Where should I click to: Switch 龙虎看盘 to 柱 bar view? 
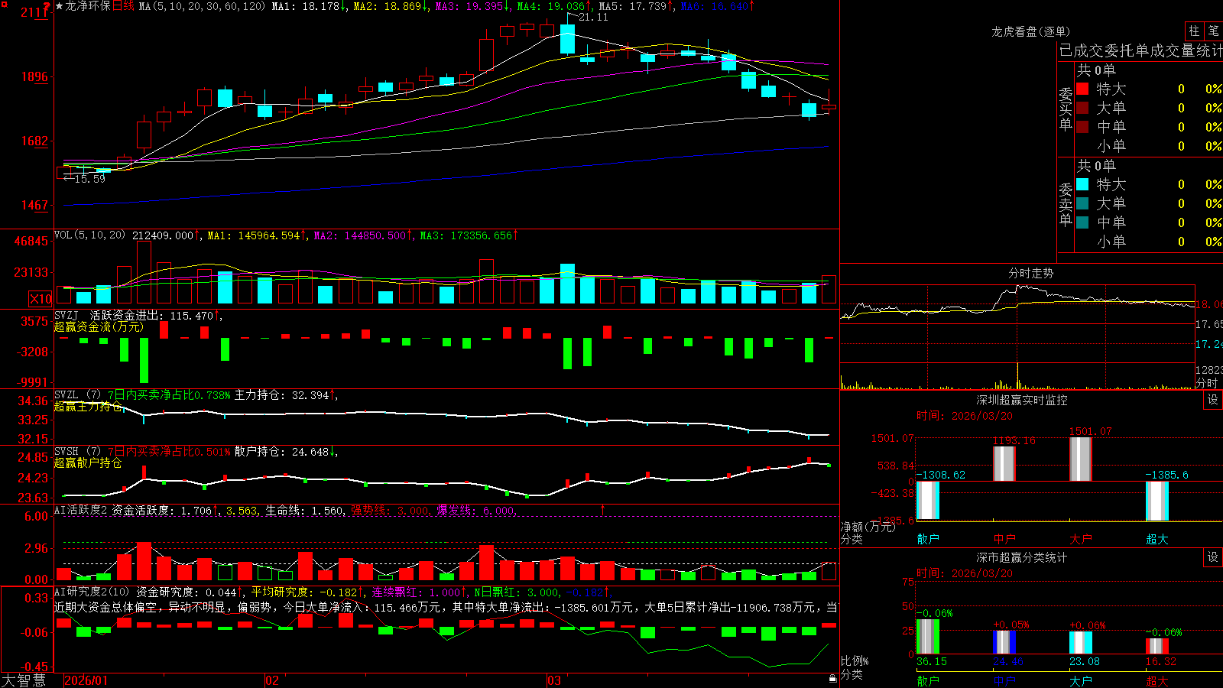[1194, 31]
